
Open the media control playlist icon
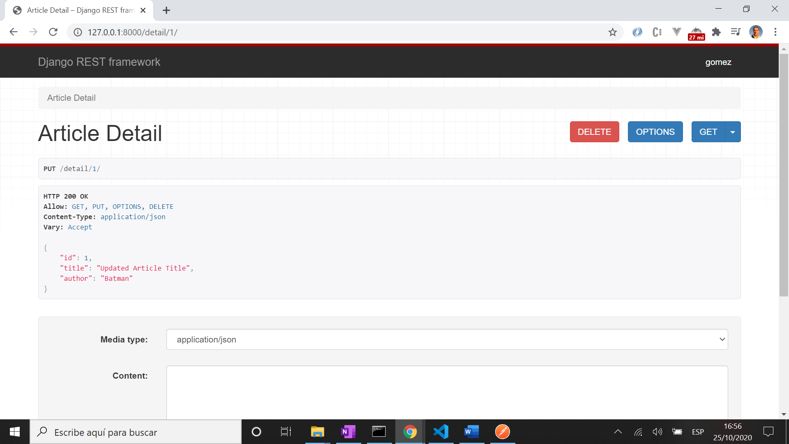click(x=736, y=32)
